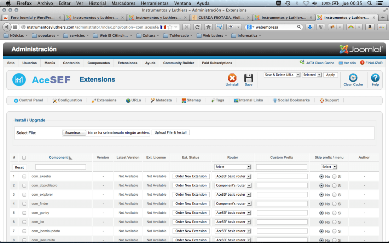Check the com_cbprofilepro row checkbox
This screenshot has height=243, width=389.
24,185
